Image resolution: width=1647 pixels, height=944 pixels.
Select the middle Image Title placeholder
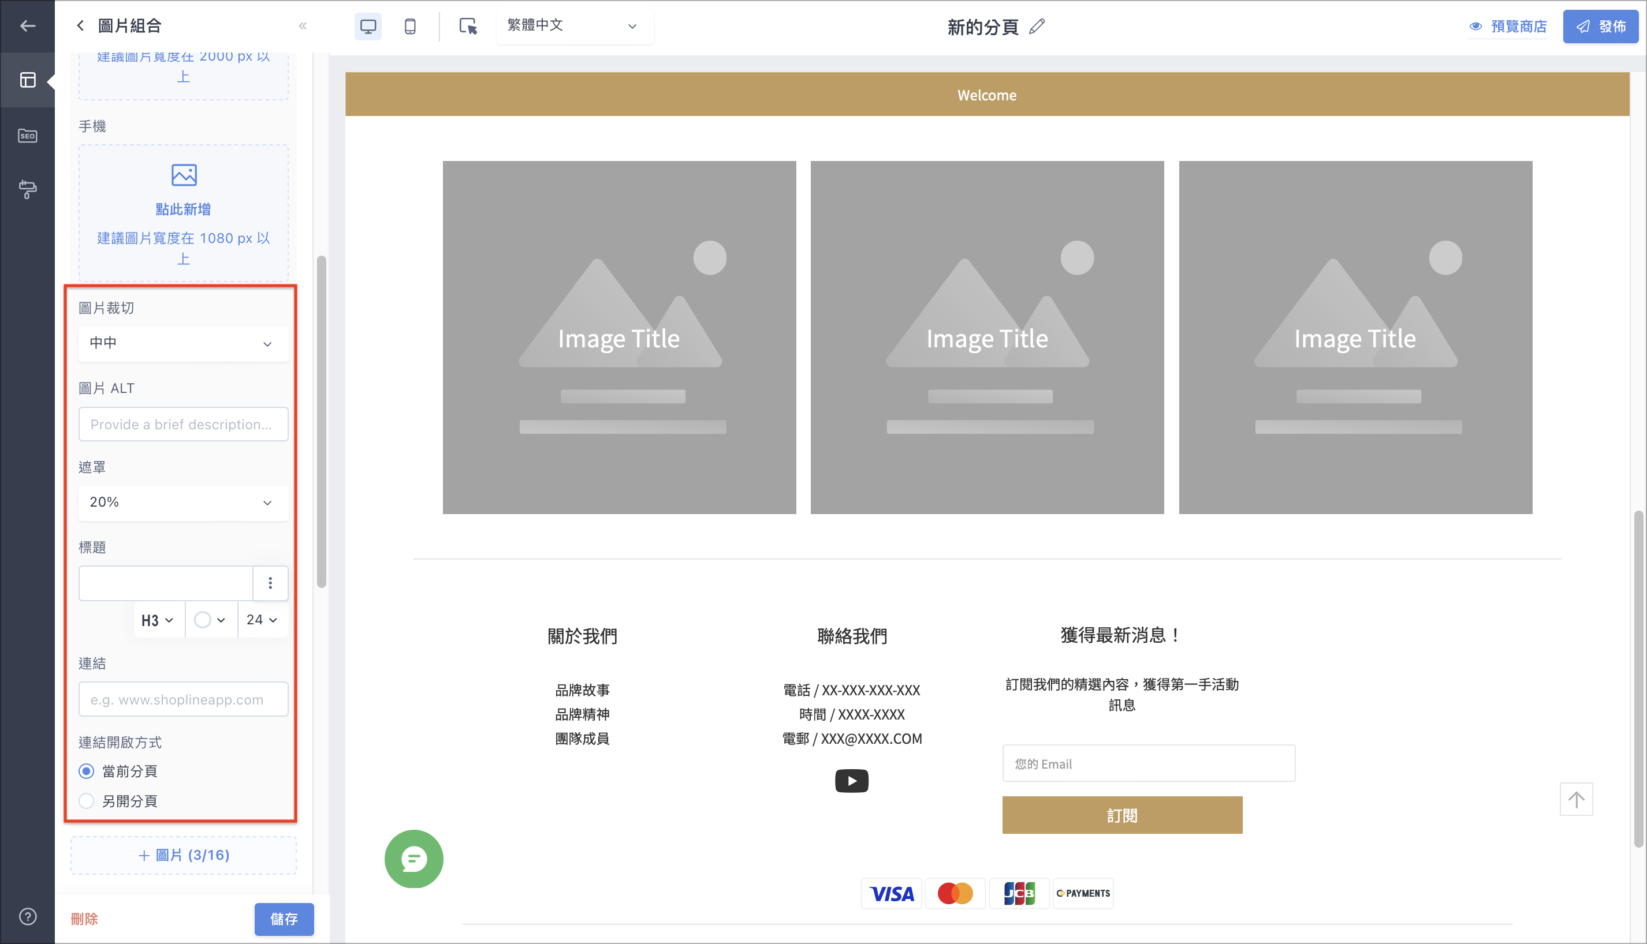[988, 338]
